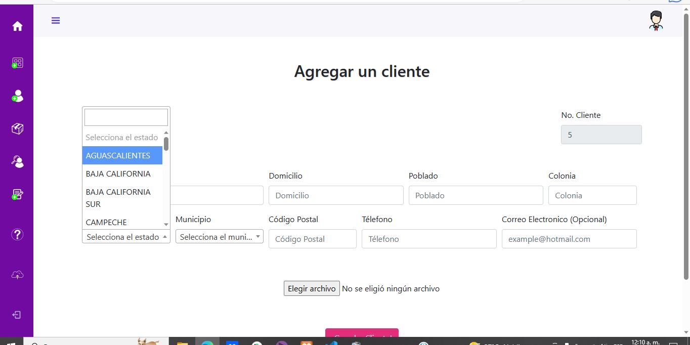Viewport: 690px width, 345px height.
Task: Collapse the 'Selecciona el estado' dropdown
Action: pyautogui.click(x=126, y=237)
